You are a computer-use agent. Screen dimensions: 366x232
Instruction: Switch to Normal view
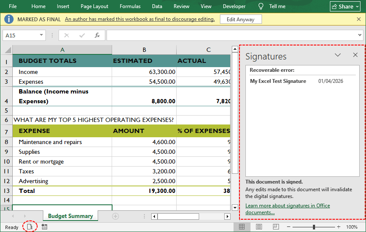pos(242,227)
